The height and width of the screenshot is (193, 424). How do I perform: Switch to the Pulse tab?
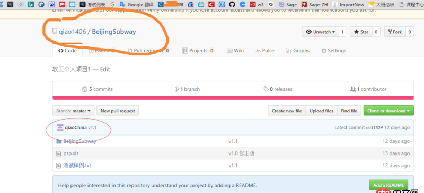(264, 51)
